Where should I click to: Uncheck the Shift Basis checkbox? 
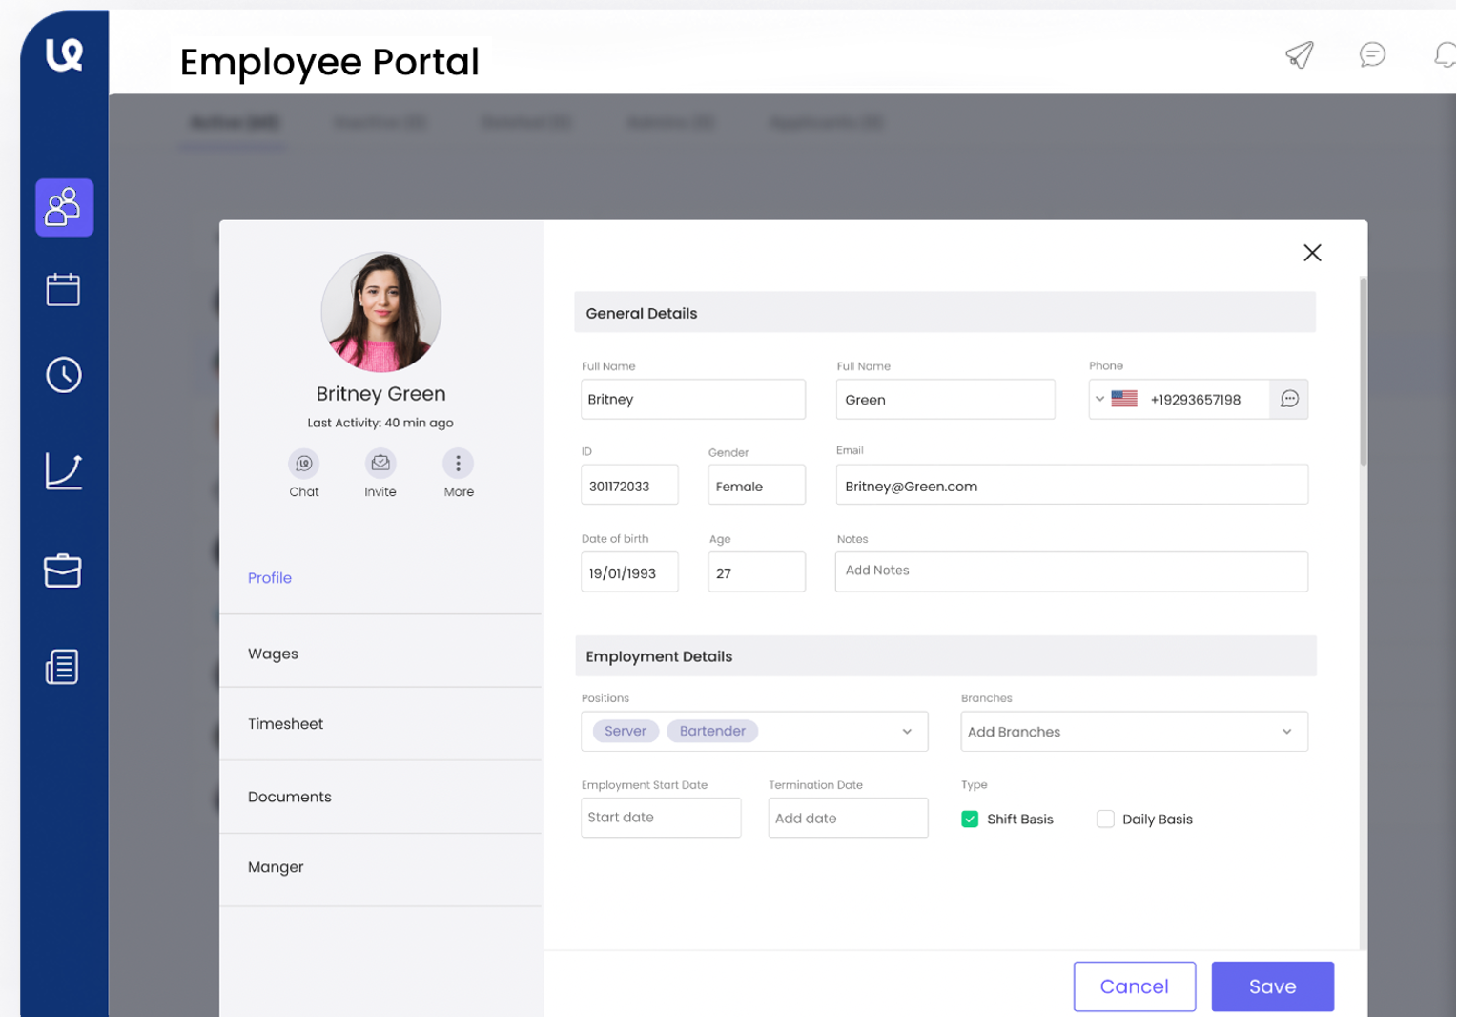pyautogui.click(x=970, y=819)
